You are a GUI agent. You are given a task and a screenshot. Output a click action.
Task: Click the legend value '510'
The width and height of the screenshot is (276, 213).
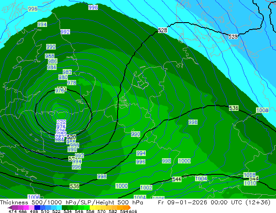[x=45, y=211]
